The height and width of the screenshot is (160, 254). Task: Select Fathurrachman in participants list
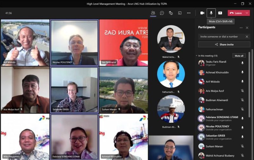coord(222,109)
